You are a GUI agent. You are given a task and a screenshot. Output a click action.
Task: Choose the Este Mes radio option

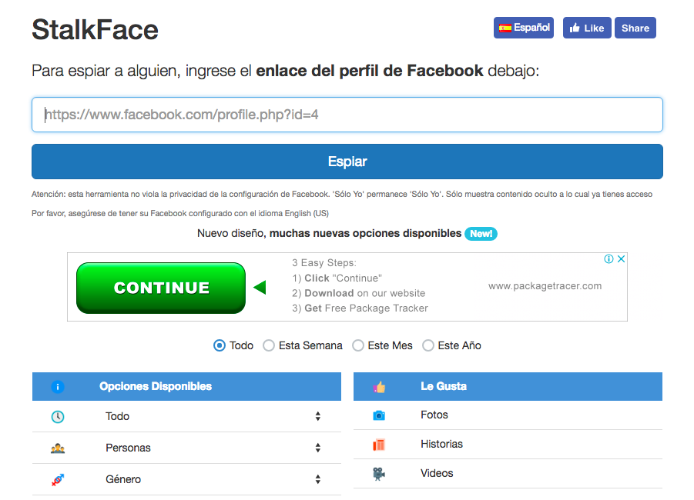pos(358,345)
